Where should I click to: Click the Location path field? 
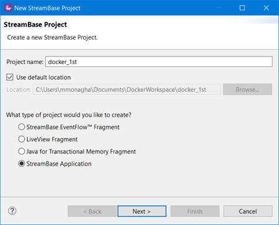pyautogui.click(x=126, y=89)
